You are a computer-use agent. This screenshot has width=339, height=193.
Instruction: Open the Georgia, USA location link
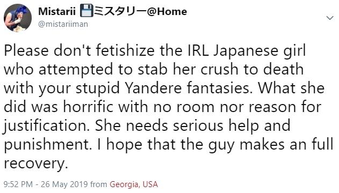click(x=134, y=184)
